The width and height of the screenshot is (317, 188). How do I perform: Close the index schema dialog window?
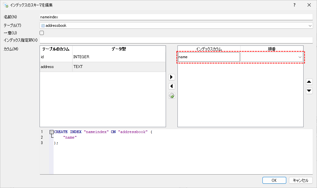click(309, 5)
